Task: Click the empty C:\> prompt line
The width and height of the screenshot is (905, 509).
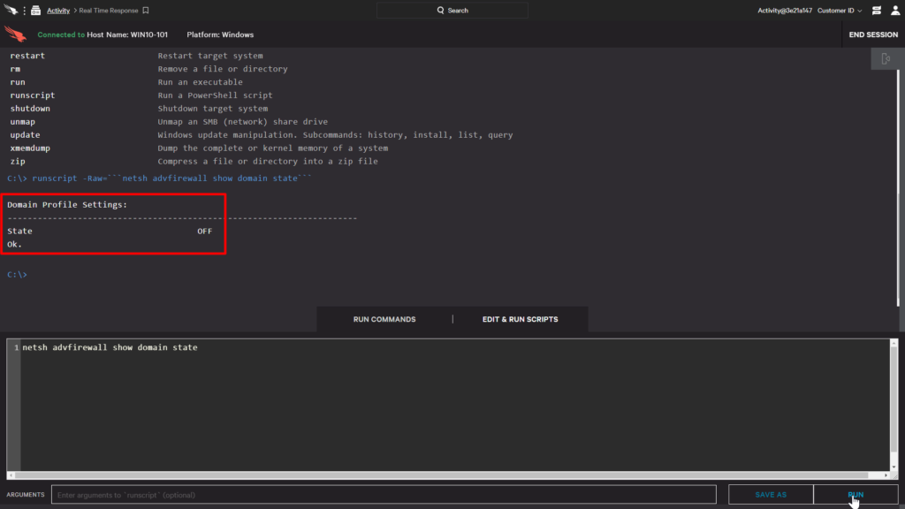Action: click(x=17, y=275)
